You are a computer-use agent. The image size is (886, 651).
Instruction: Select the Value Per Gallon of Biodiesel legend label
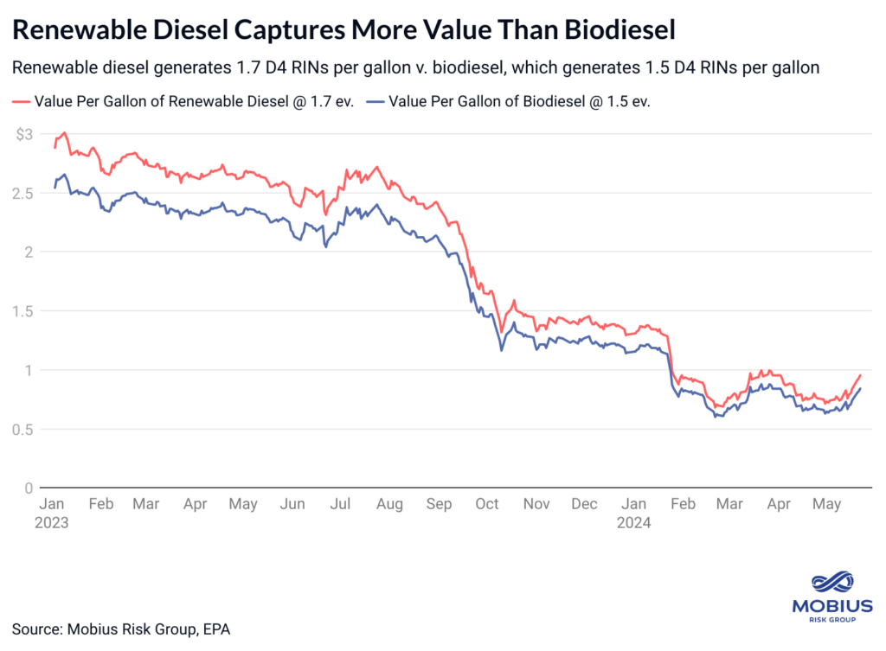(519, 101)
